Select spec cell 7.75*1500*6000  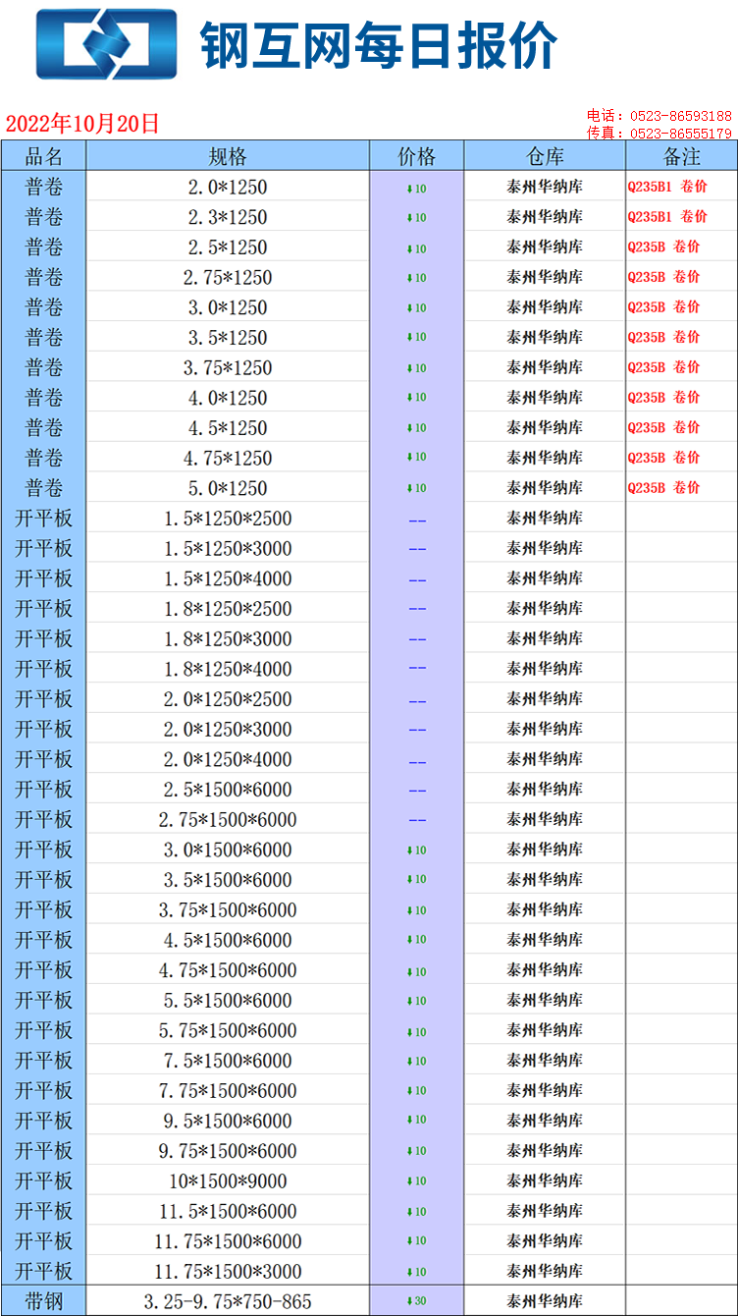click(x=228, y=1091)
